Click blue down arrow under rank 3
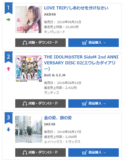Image resolution: width=123 pixels, height=161 pixels. pyautogui.click(x=8, y=129)
